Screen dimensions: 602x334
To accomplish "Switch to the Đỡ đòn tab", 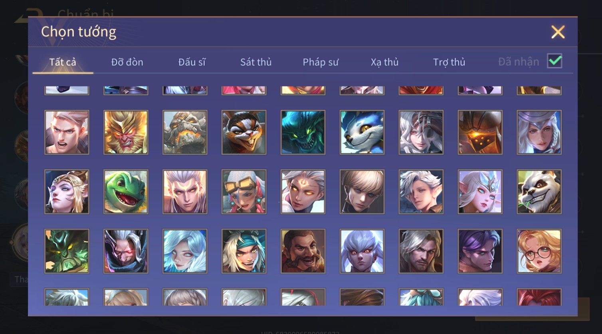I will [x=127, y=62].
